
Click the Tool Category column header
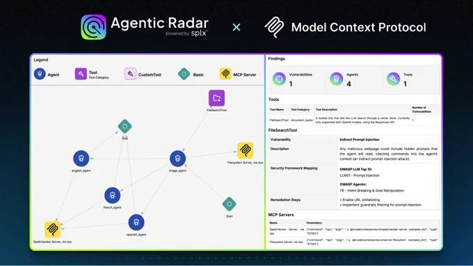pos(300,110)
